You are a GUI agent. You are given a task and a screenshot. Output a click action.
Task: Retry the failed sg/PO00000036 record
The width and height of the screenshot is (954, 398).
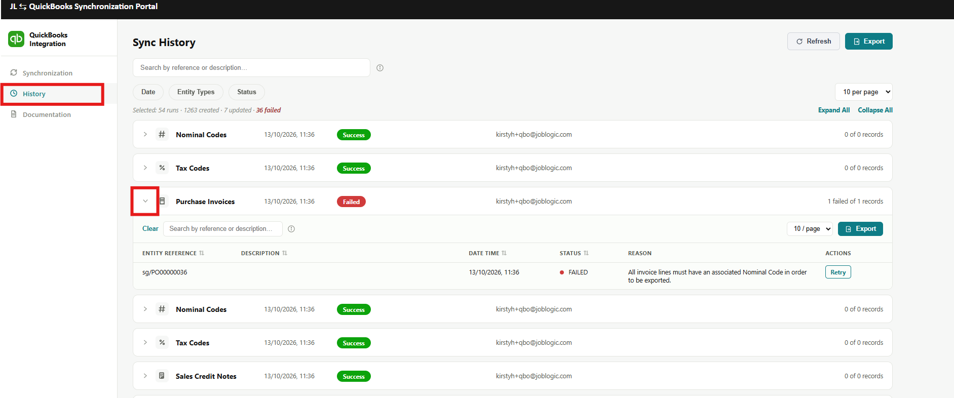click(838, 272)
